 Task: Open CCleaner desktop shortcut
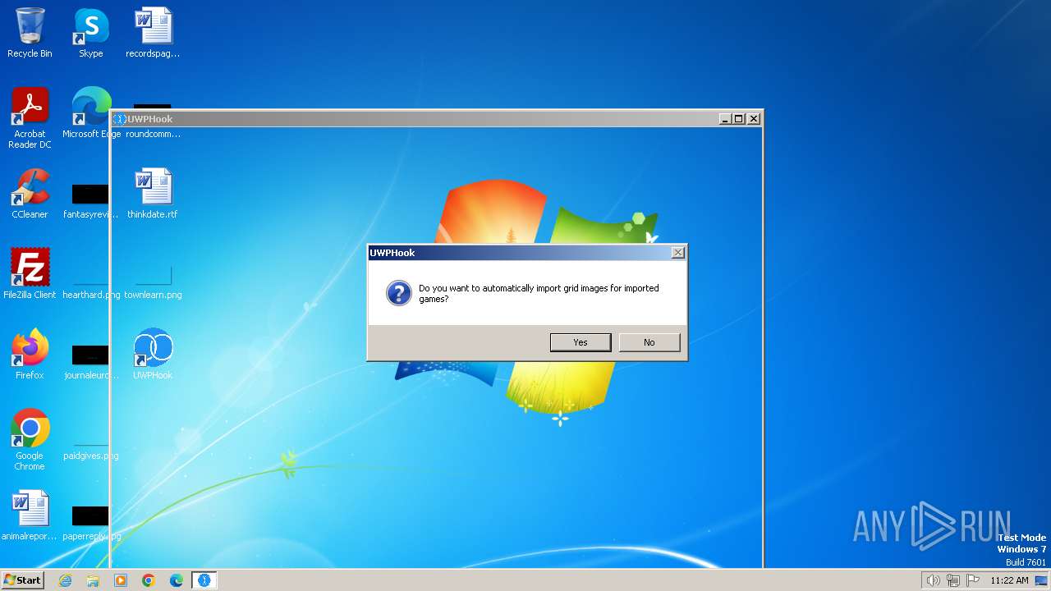click(x=30, y=194)
